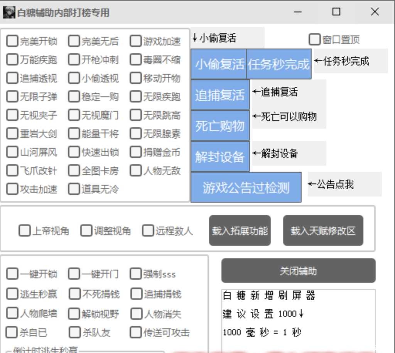Image resolution: width=395 pixels, height=353 pixels.
Task: Click 游戏公告过检测 button
Action: point(246,187)
